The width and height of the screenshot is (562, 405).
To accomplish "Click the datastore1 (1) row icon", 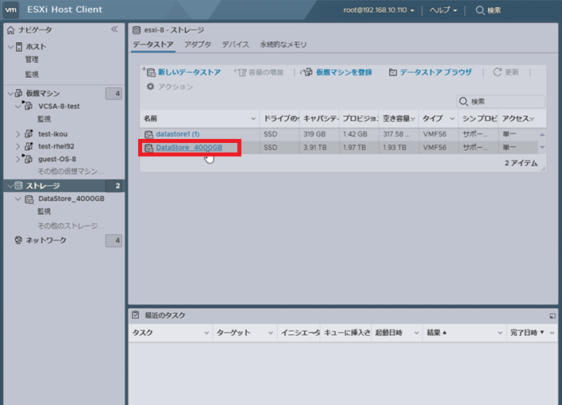I will coord(148,134).
